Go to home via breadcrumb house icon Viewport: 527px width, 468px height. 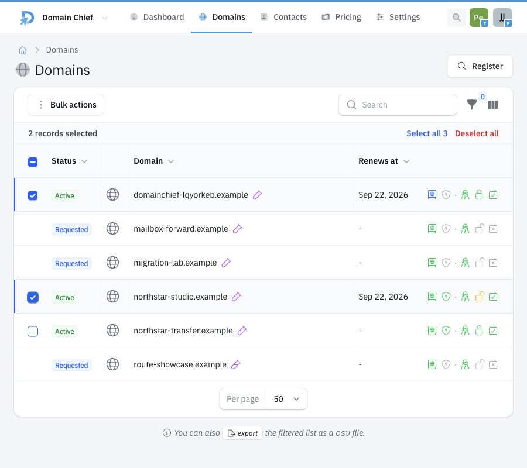(x=22, y=50)
